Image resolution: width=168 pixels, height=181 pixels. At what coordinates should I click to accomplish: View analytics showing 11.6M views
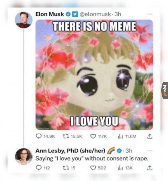click(127, 136)
